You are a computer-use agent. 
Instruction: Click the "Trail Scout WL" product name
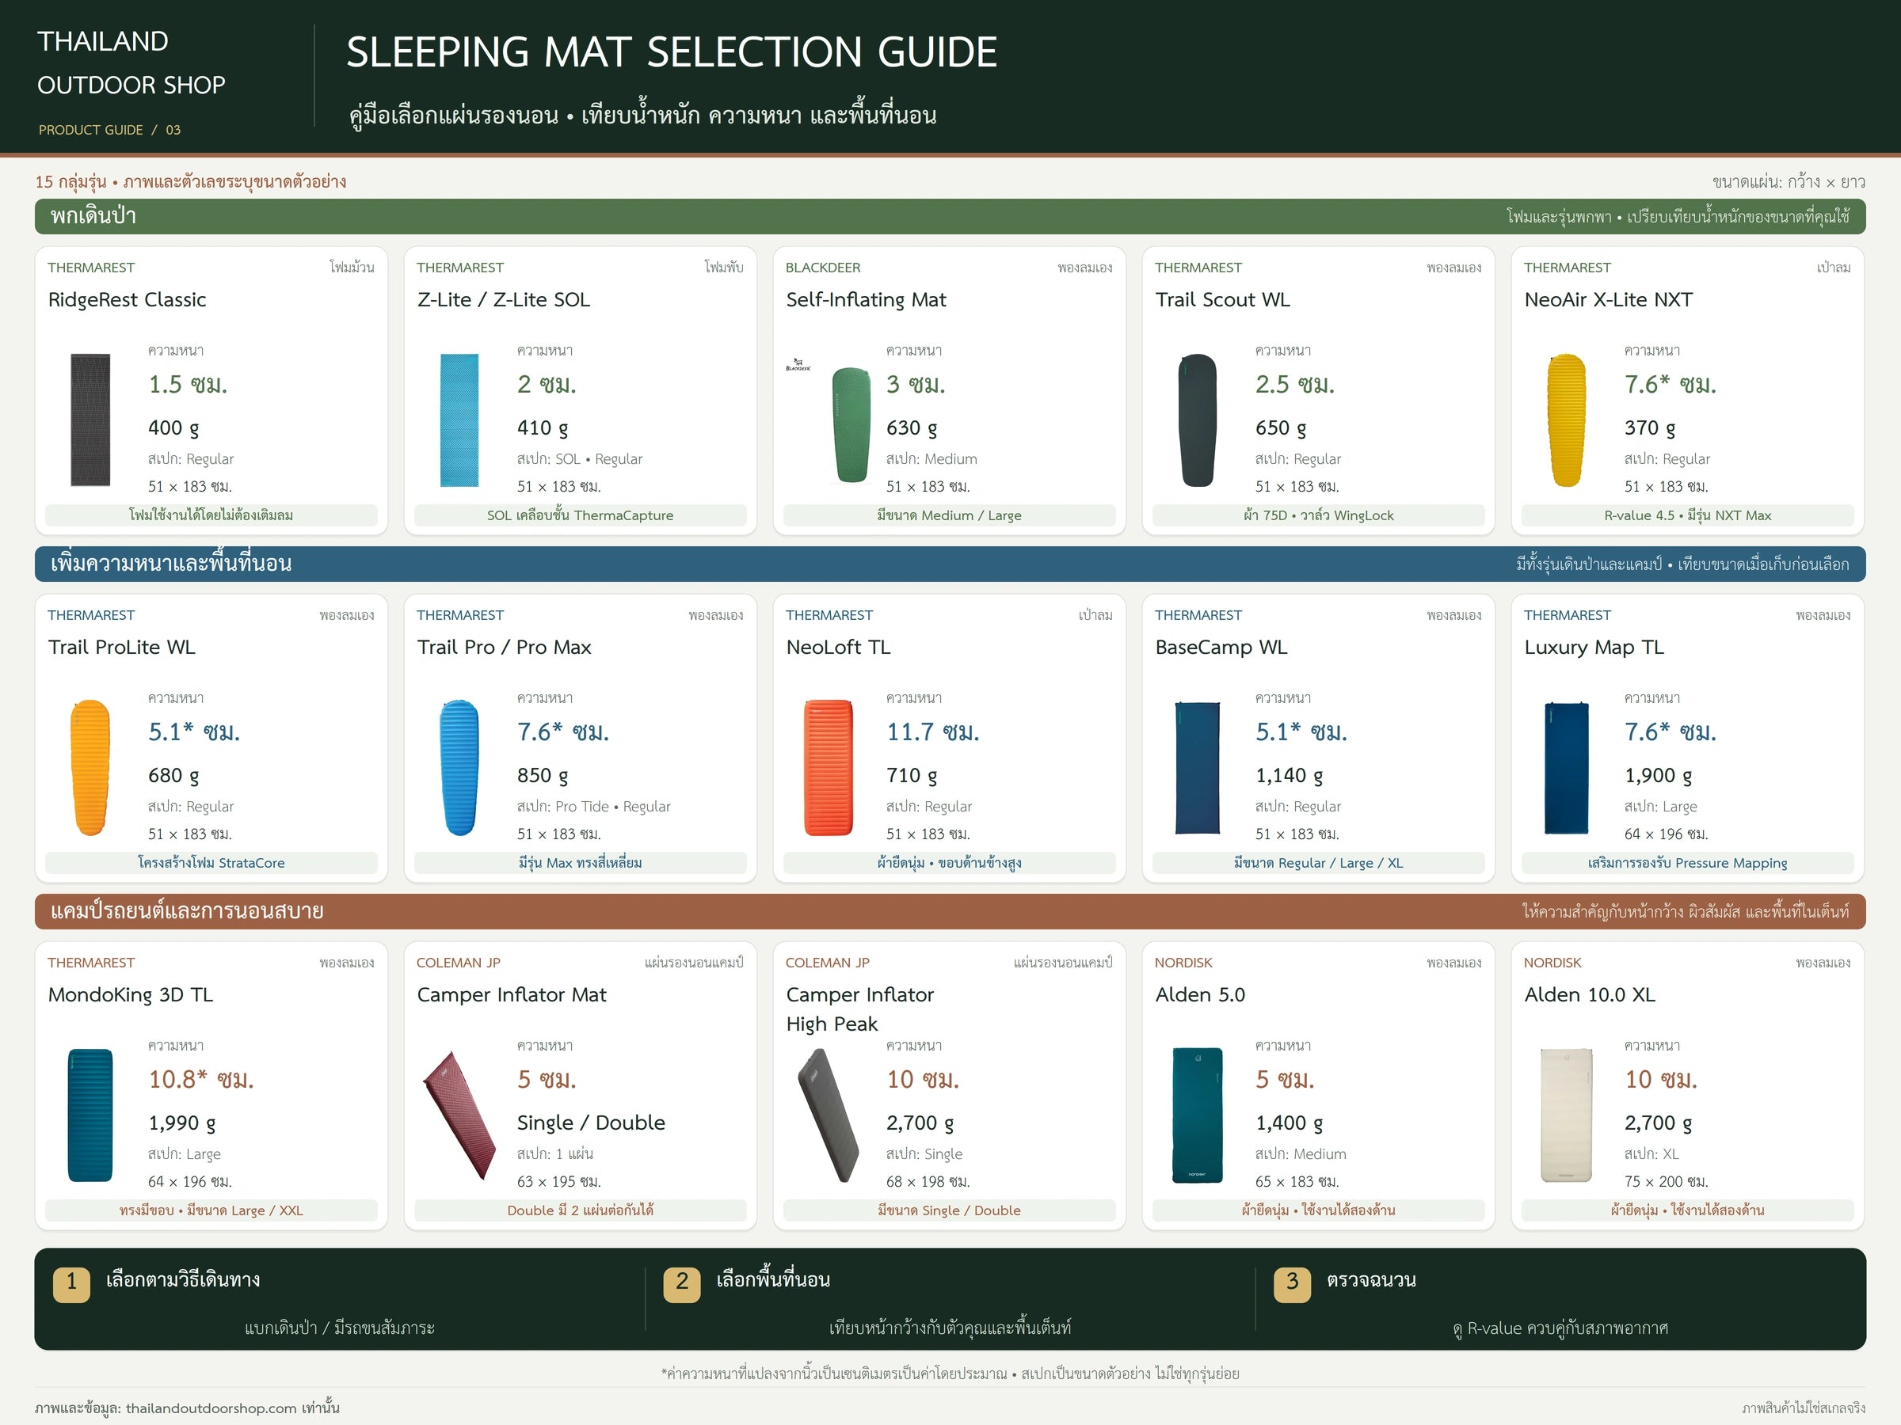tap(1222, 300)
